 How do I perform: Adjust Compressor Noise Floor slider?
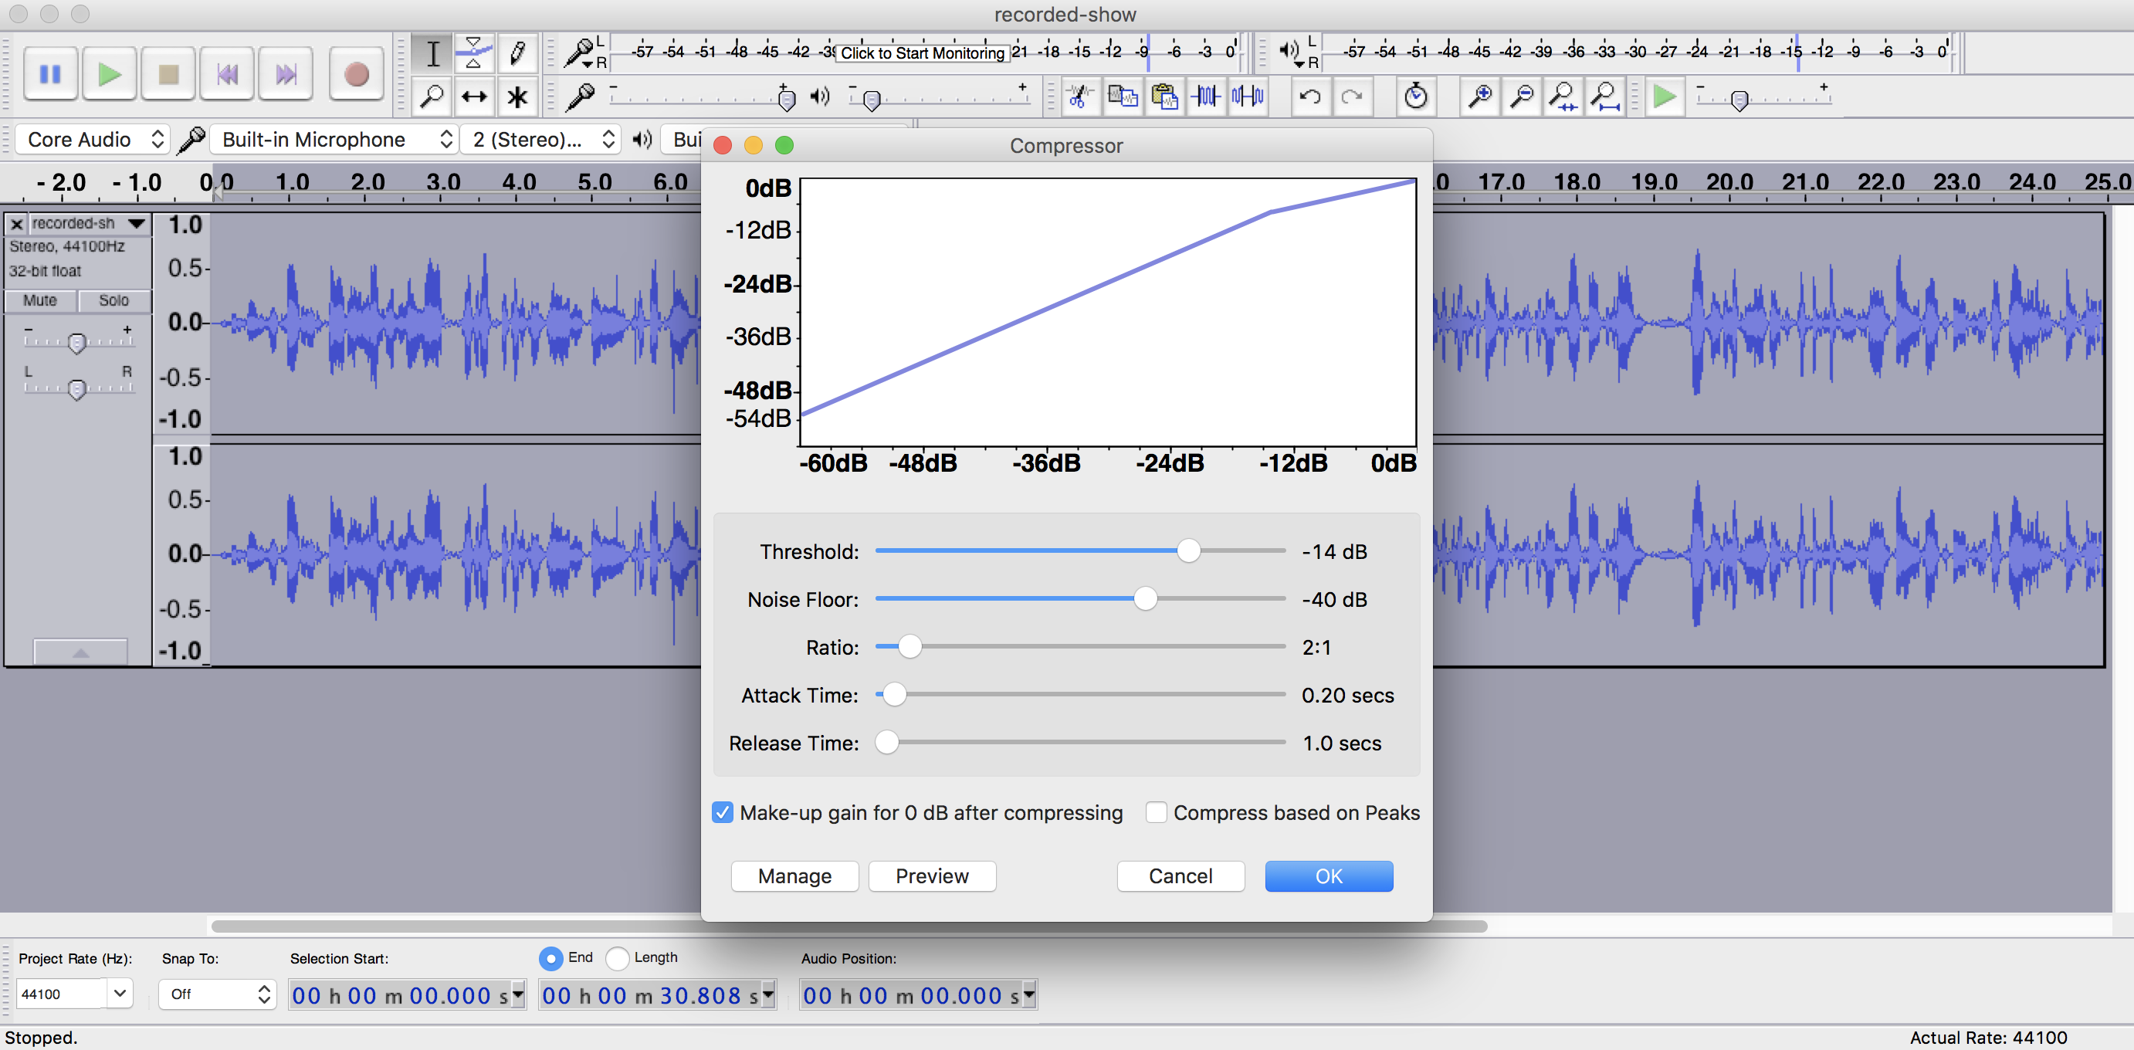coord(1145,598)
